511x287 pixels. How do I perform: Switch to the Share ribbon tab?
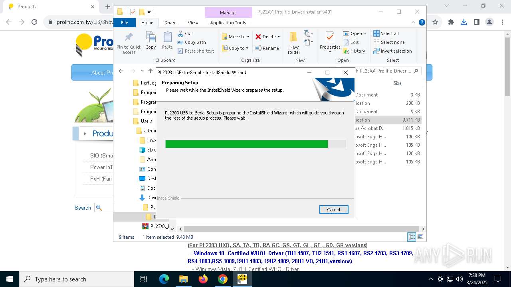[170, 23]
